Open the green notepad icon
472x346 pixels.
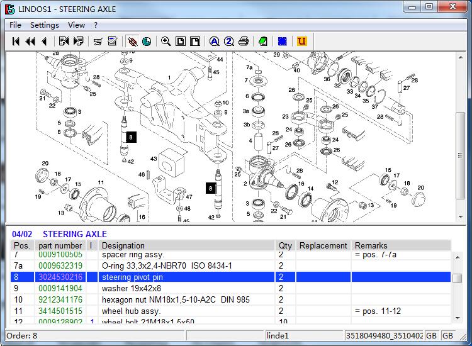pyautogui.click(x=263, y=42)
